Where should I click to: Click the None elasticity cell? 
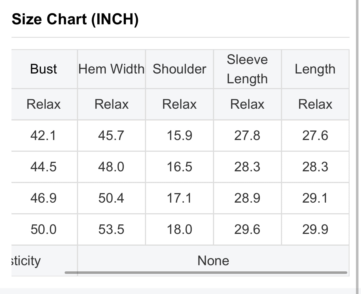coord(213,260)
